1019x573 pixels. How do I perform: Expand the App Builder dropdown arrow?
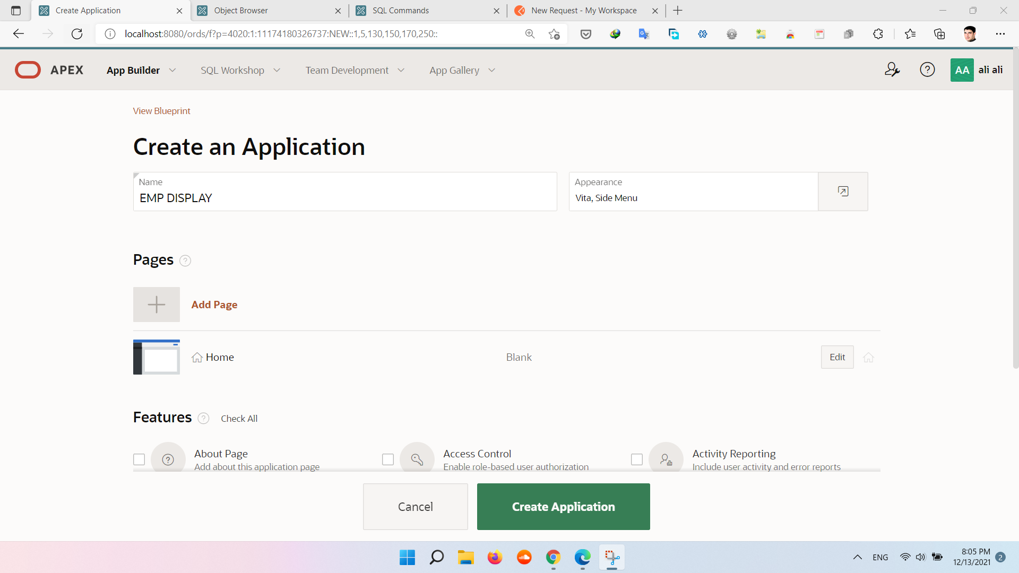coord(172,70)
